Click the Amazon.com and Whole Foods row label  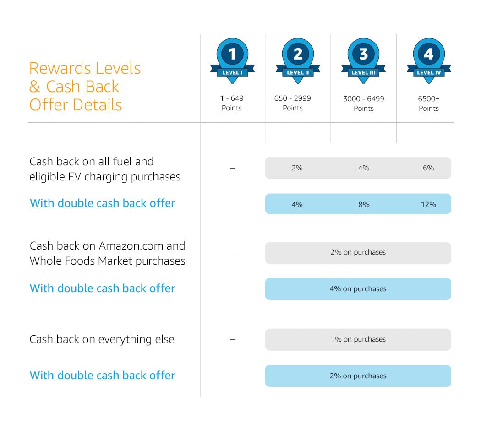point(107,253)
